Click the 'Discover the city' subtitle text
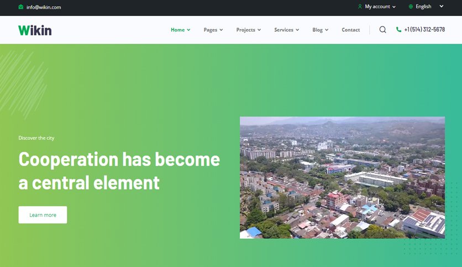462x267 pixels. coord(36,138)
